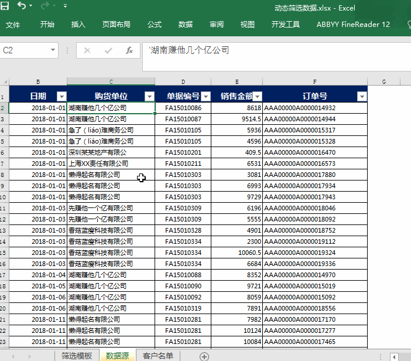This screenshot has height=361, width=411.
Task: Open the 数据 ribbon tab
Action: coord(186,25)
